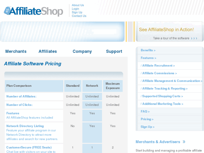This screenshot has height=153, width=204.
Task: Click the Standard column header
Action: point(73,86)
